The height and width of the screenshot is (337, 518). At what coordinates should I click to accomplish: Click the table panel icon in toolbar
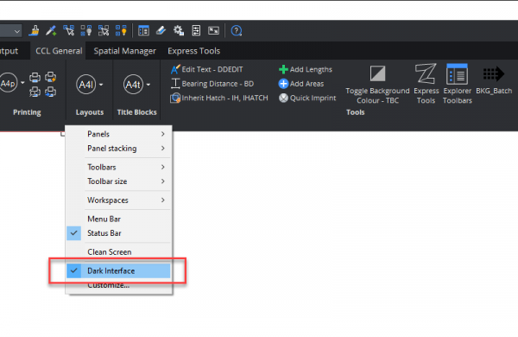pos(143,31)
